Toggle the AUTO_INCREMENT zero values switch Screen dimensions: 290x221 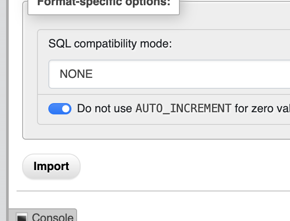click(60, 109)
